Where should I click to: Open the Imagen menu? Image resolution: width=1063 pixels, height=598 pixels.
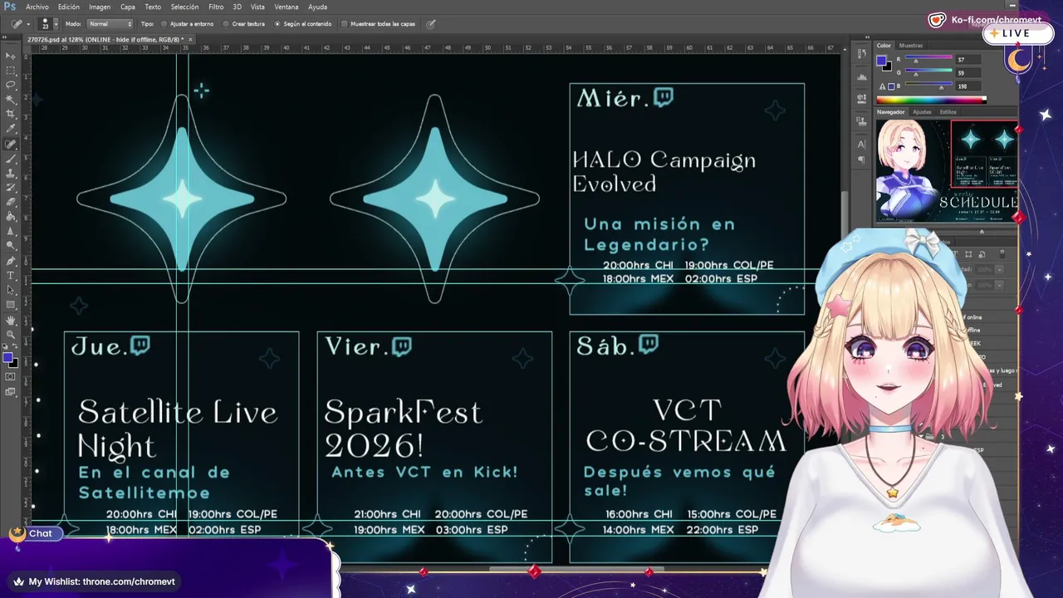pyautogui.click(x=100, y=7)
